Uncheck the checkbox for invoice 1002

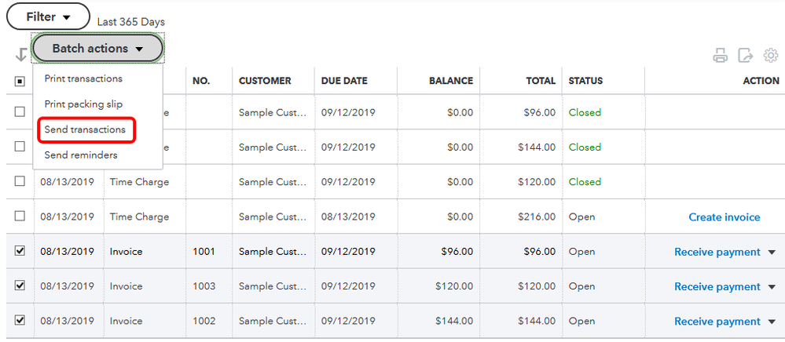[20, 320]
